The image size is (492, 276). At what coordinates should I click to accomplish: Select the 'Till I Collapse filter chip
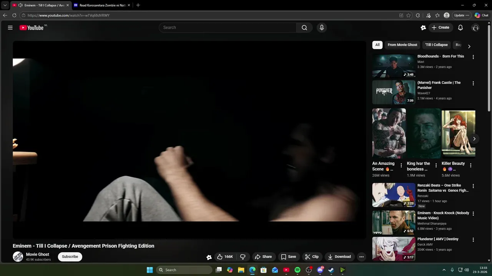coord(436,45)
